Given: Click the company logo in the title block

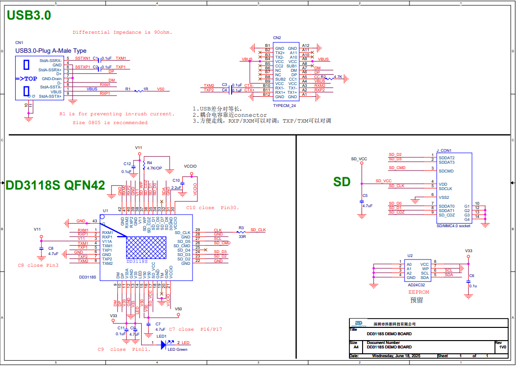Looking at the screenshot, I should click(358, 323).
